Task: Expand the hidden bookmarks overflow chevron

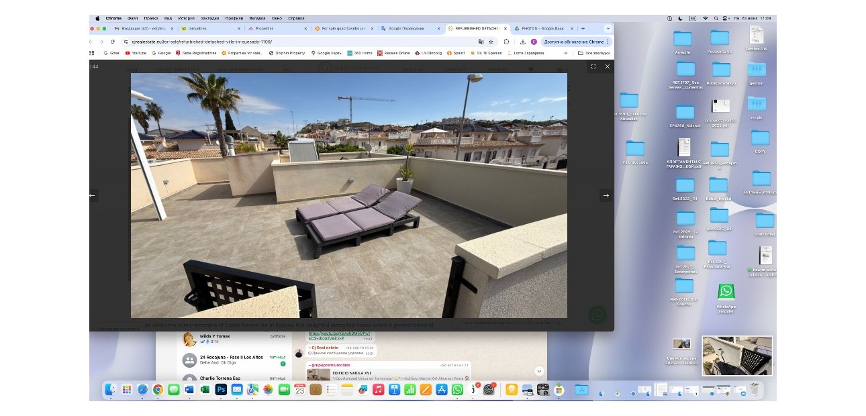Action: pyautogui.click(x=565, y=52)
